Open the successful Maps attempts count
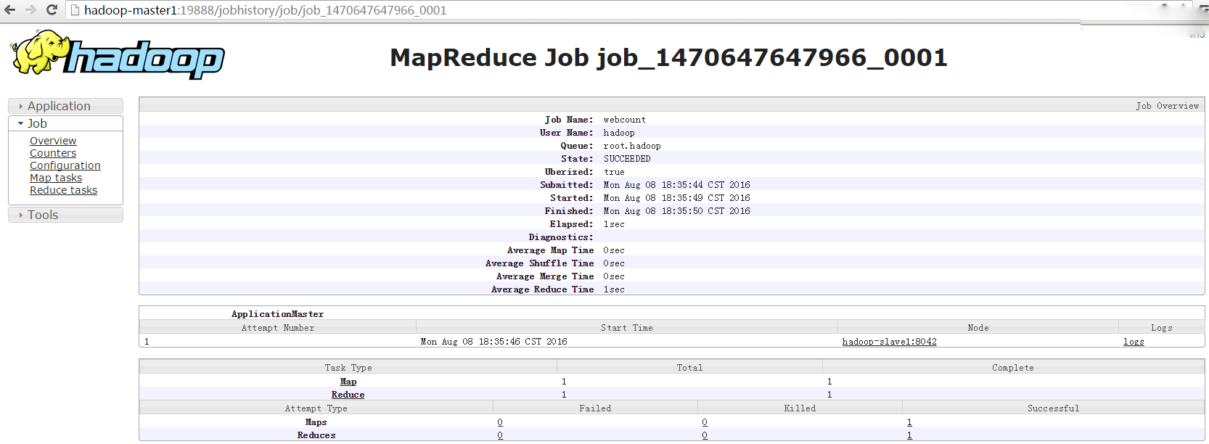Image resolution: width=1209 pixels, height=444 pixels. (x=909, y=422)
